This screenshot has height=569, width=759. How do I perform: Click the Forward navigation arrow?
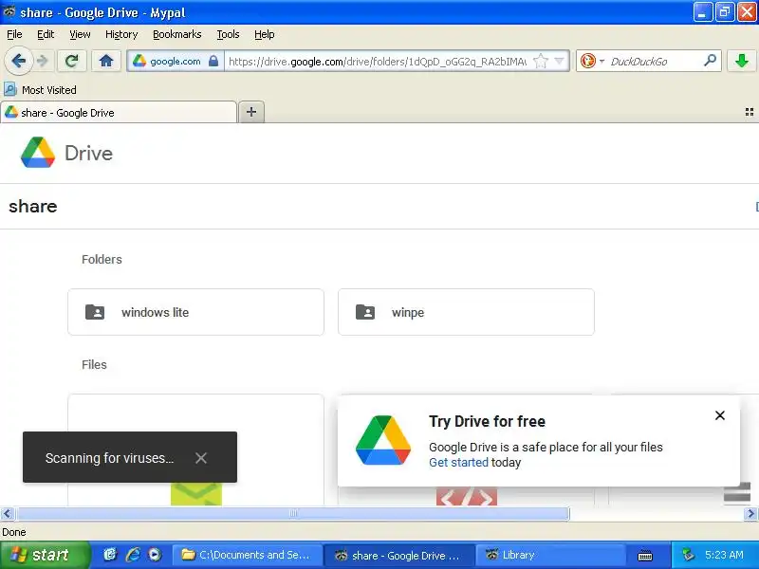(x=43, y=61)
